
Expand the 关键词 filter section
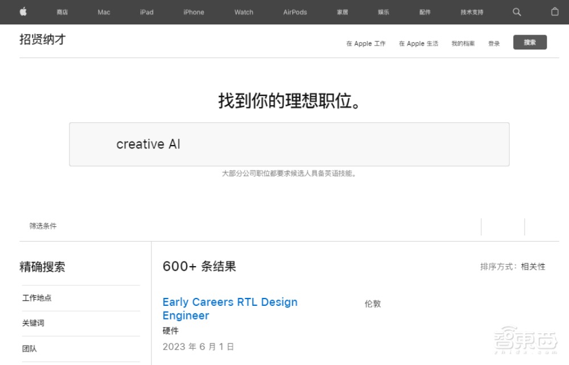click(33, 323)
